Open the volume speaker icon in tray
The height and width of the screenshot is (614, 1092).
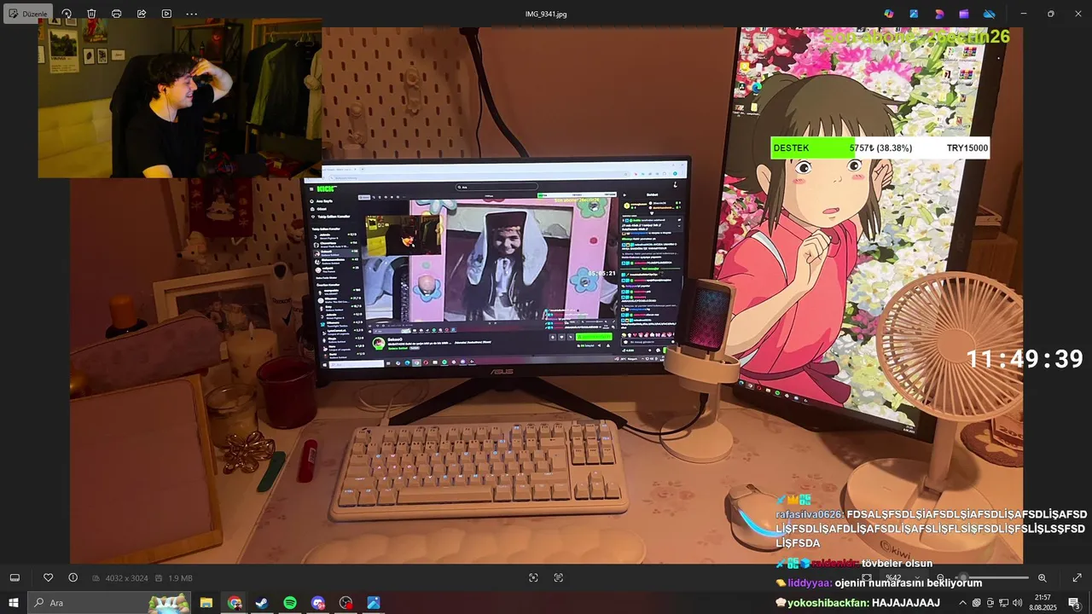1018,603
